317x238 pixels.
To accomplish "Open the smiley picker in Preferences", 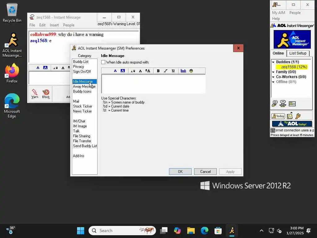I will coord(191,71).
